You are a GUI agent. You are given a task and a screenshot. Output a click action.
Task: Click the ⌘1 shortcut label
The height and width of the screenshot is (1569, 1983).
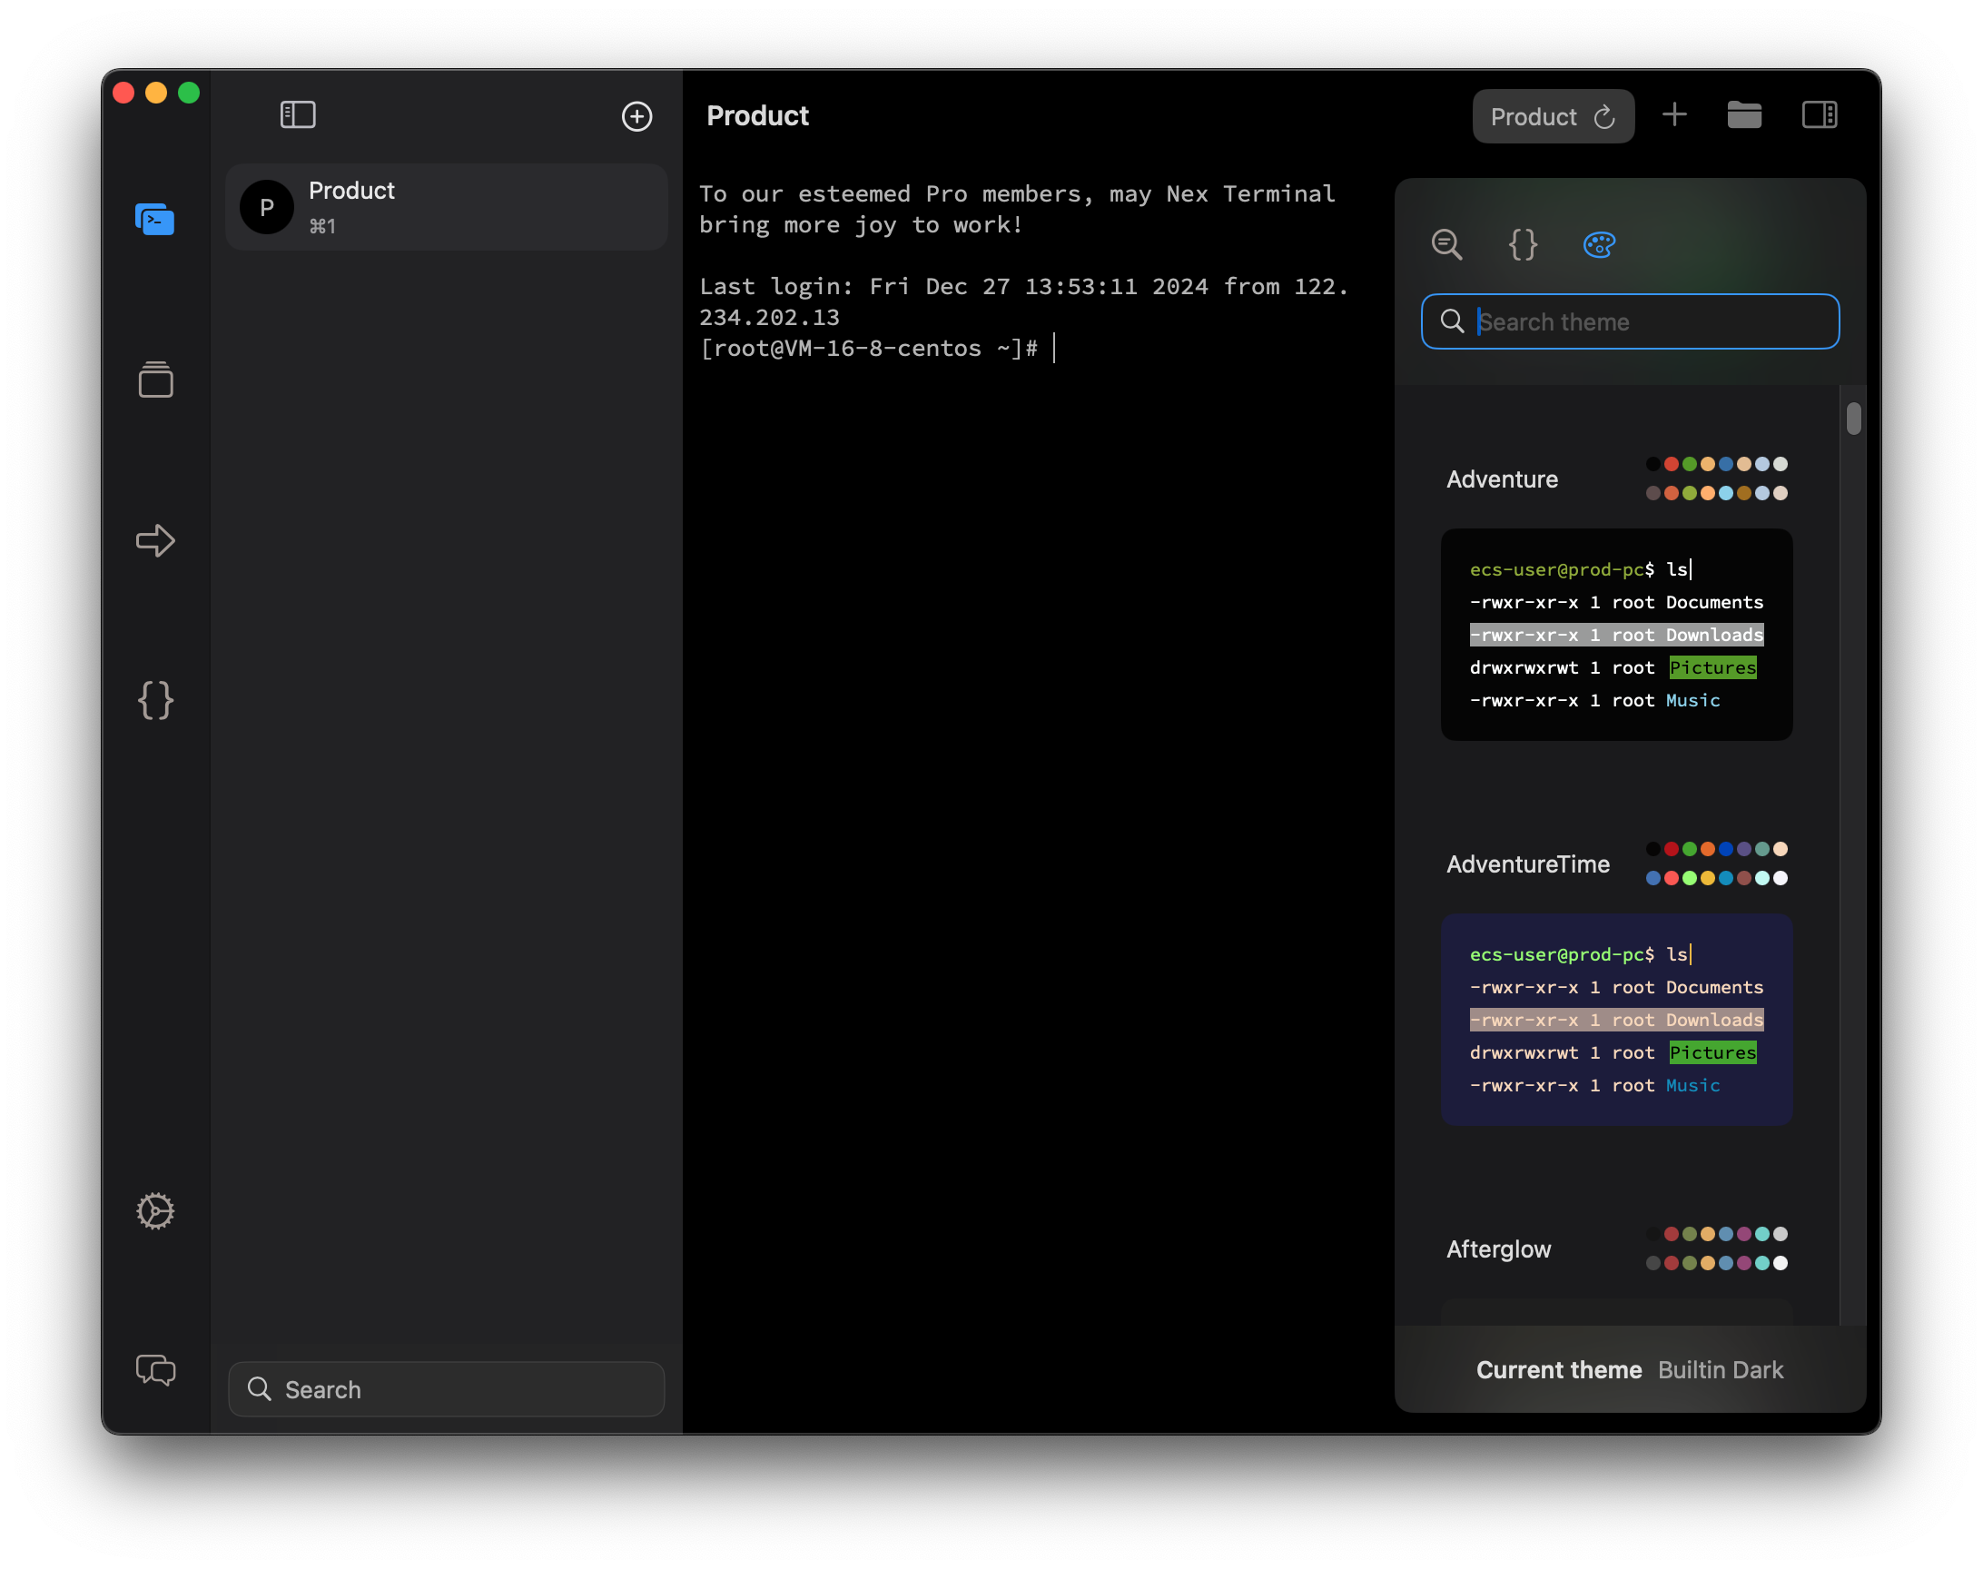322,226
